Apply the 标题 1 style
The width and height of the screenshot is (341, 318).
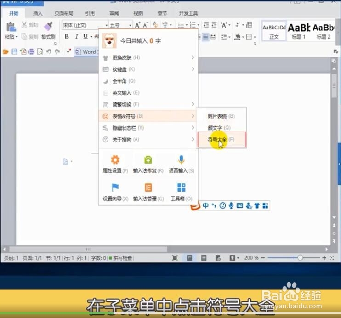[x=299, y=31]
